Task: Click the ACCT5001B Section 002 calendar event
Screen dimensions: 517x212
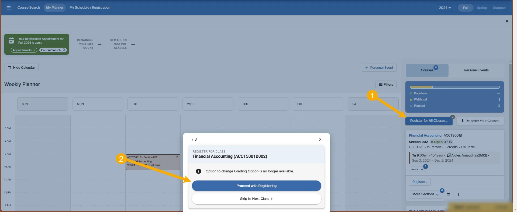Action: [x=153, y=162]
